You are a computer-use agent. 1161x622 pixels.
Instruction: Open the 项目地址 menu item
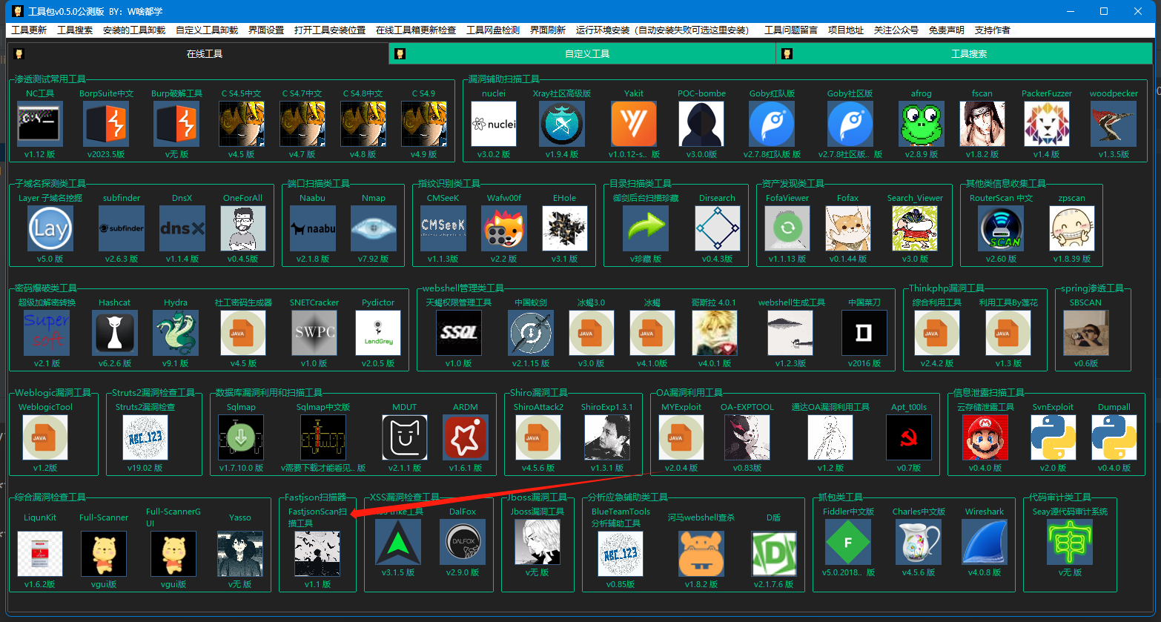[x=846, y=30]
